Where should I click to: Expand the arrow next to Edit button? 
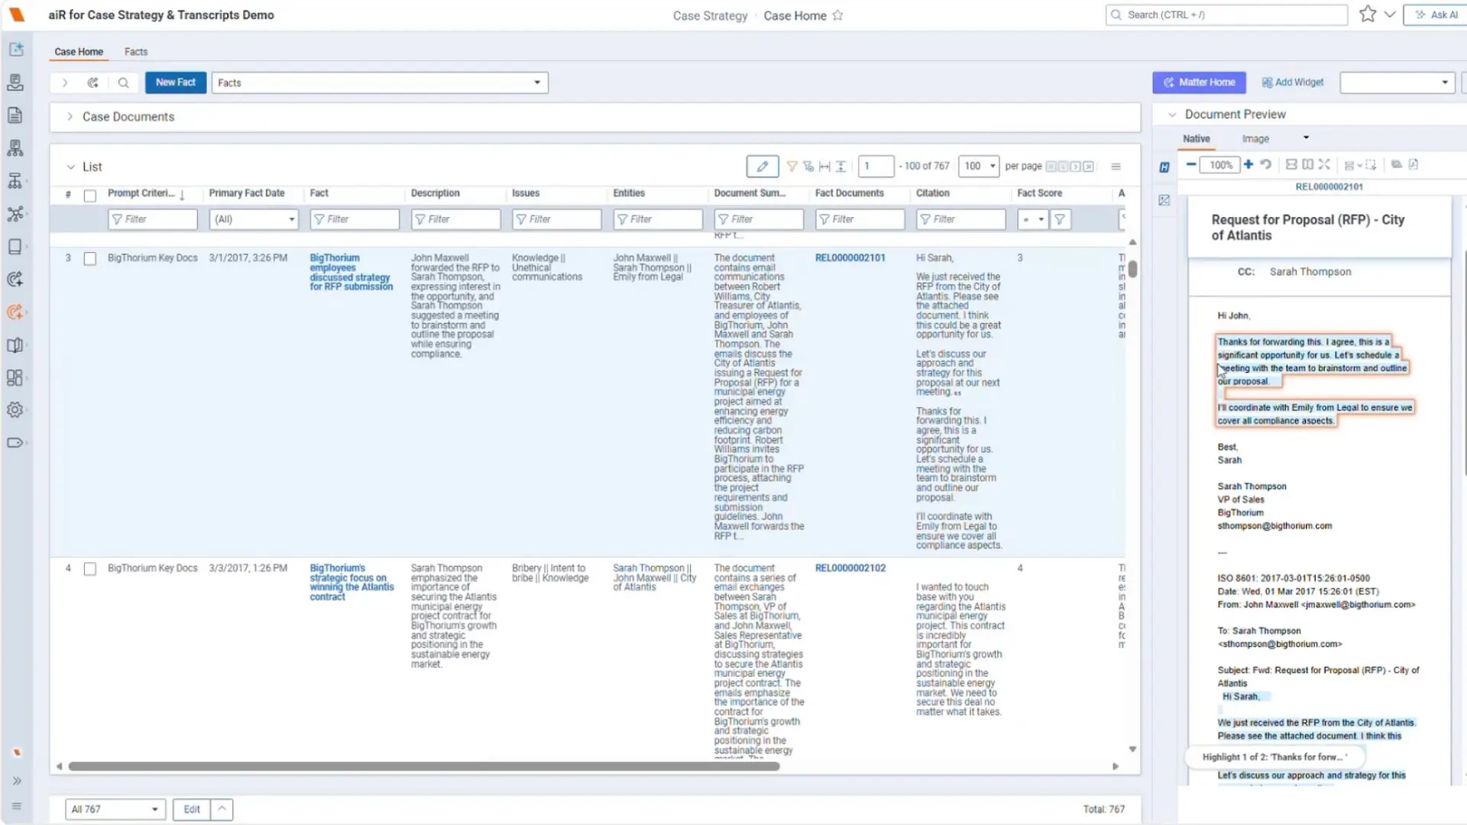222,809
